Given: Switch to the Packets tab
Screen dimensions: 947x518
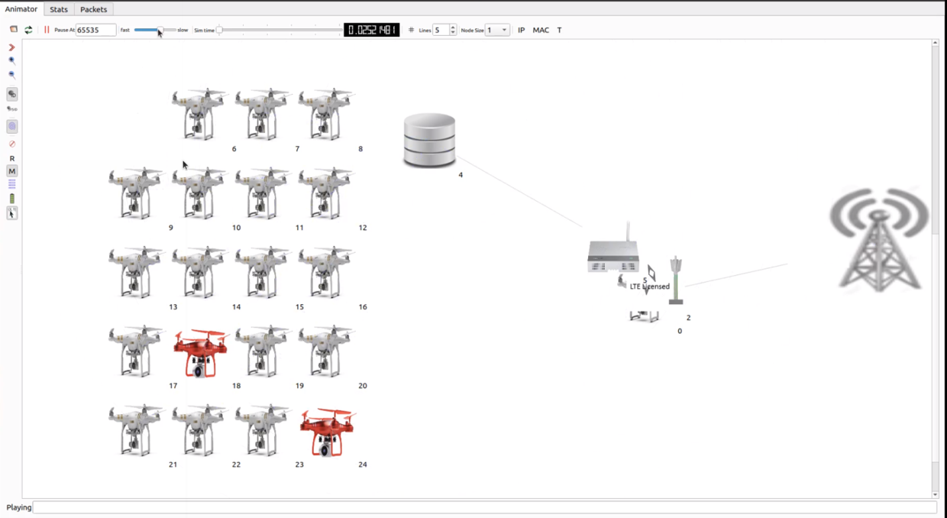Looking at the screenshot, I should pos(93,9).
